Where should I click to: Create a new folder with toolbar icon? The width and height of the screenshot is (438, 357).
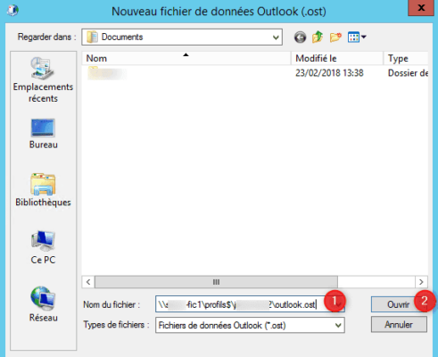coord(335,37)
